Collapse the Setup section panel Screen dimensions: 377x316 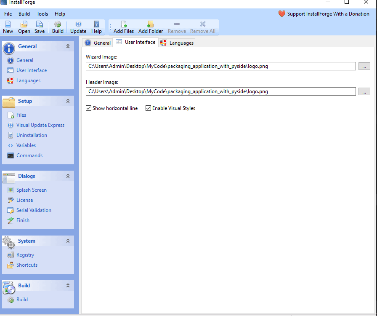point(67,101)
